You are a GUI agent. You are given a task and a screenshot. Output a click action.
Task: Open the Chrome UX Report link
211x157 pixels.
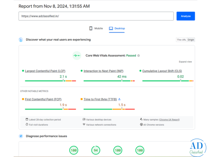(169, 120)
